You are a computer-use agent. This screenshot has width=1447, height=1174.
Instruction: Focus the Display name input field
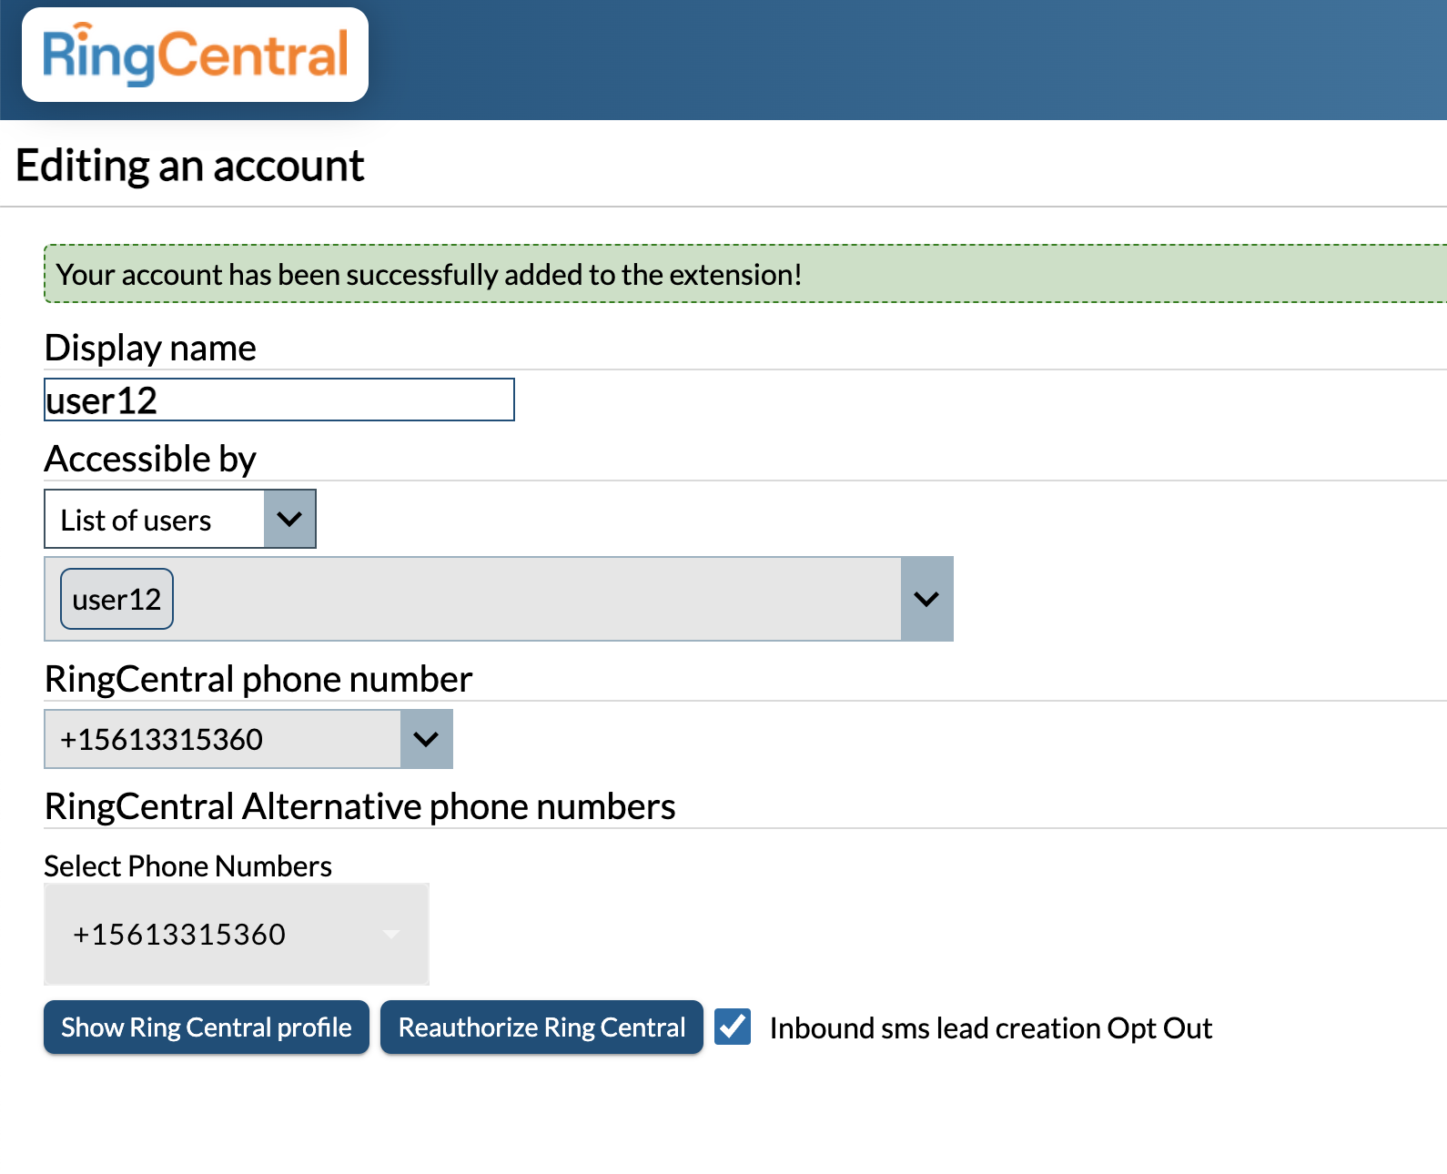click(279, 400)
